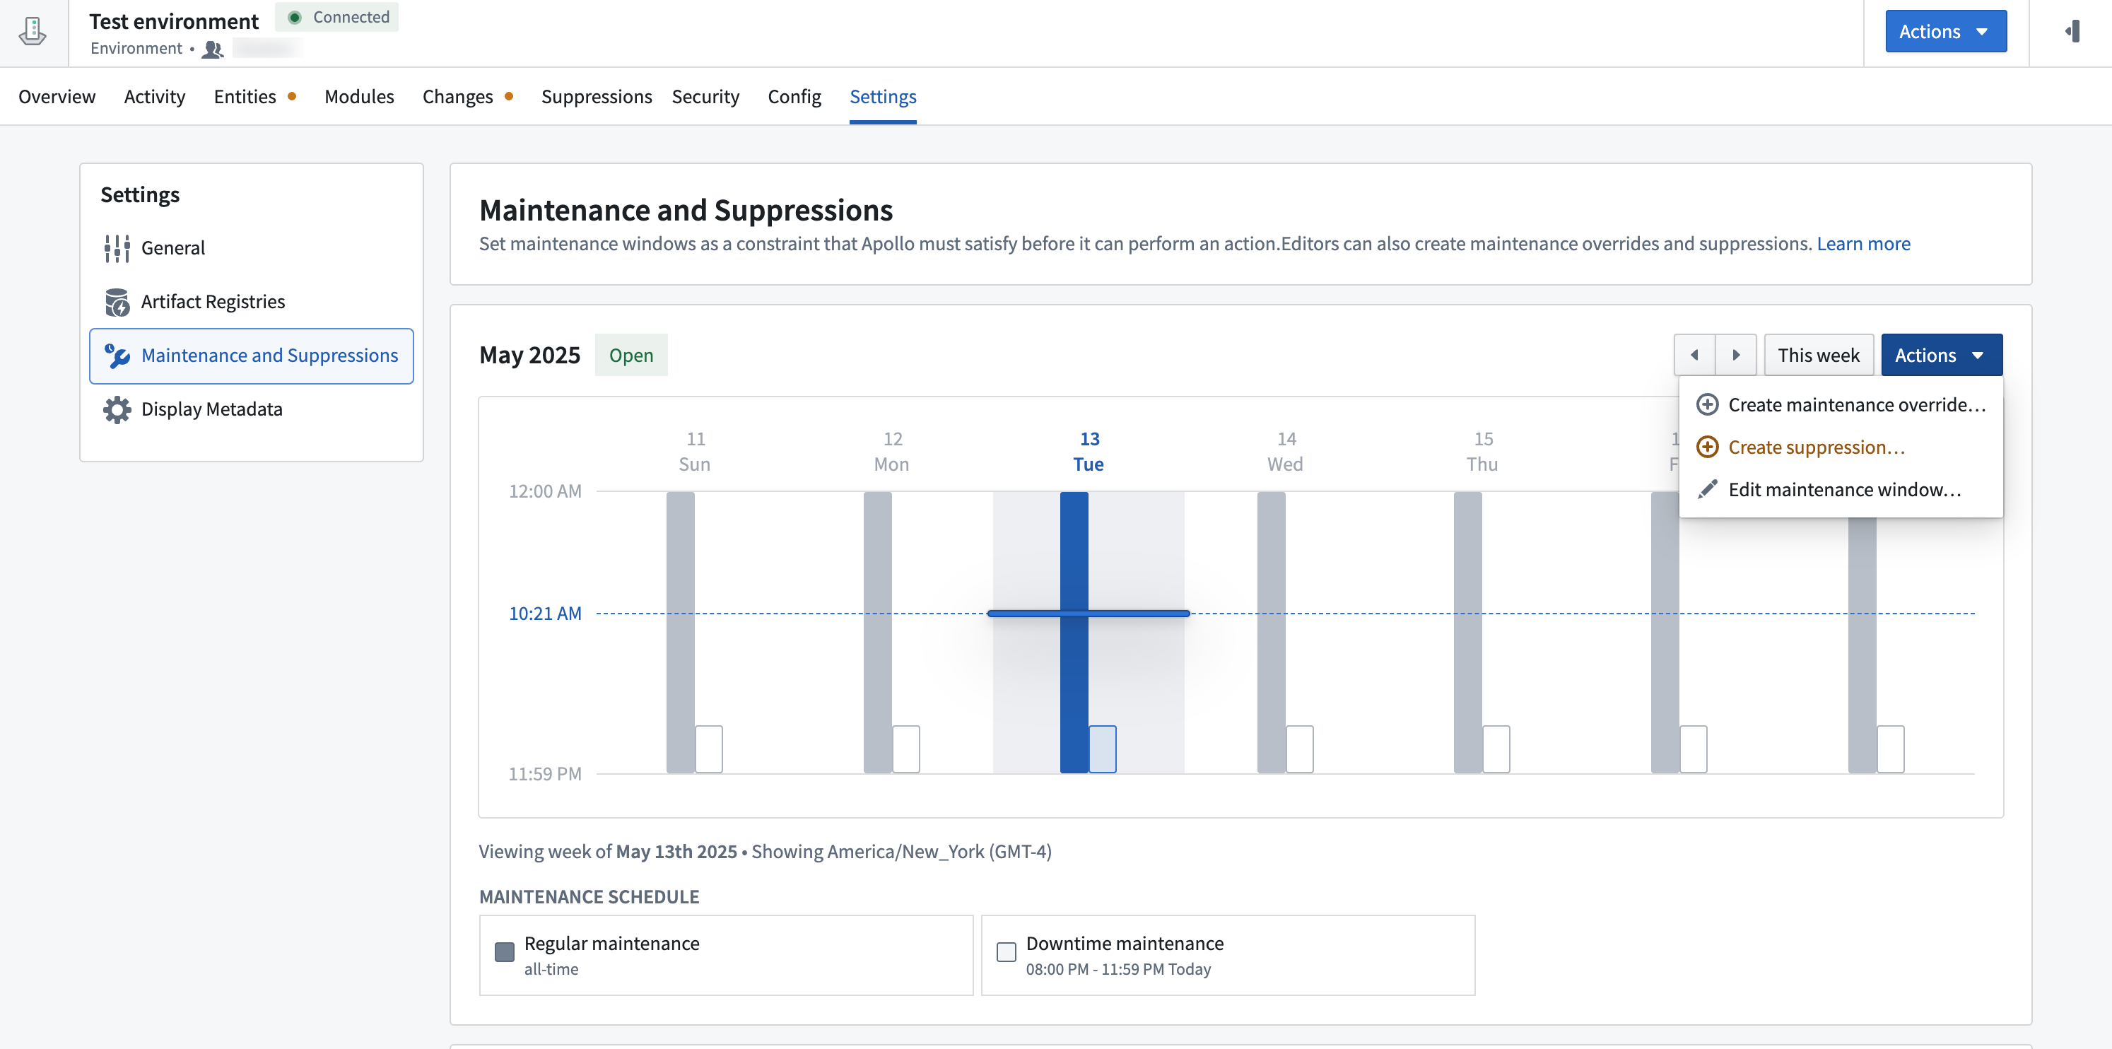Click the plus icon beside Create maintenance override
2112x1049 pixels.
[1708, 404]
